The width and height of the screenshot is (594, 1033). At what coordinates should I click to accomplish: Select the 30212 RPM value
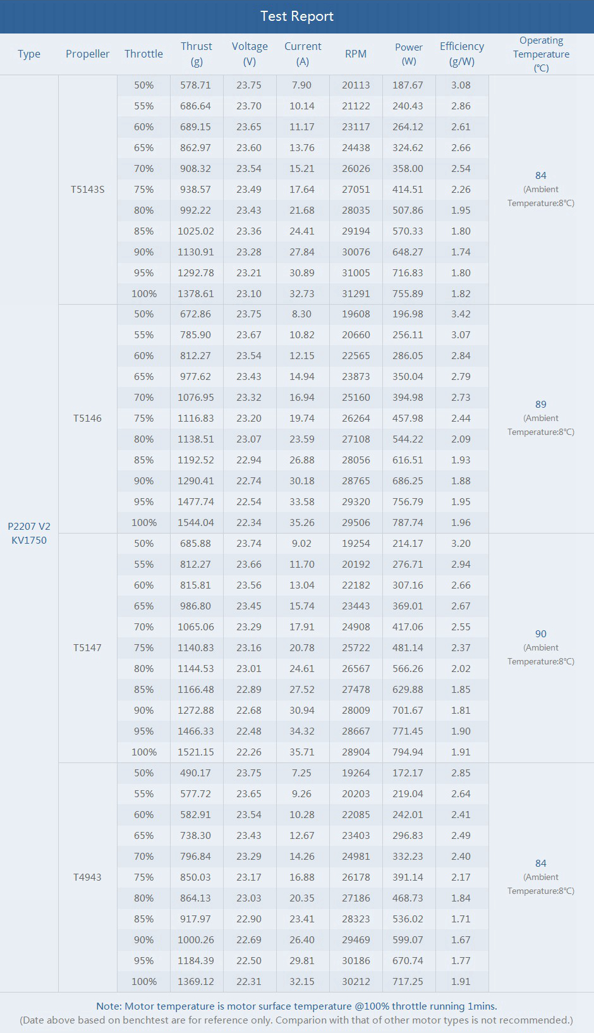coord(356,982)
